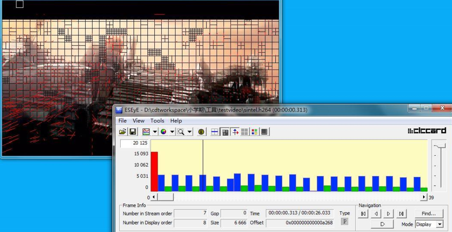
Task: Toggle the motion vectors arrow icon
Action: click(235, 132)
